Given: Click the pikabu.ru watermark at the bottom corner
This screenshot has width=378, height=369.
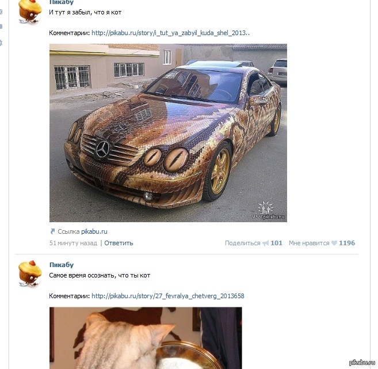Looking at the screenshot, I should pos(362,362).
